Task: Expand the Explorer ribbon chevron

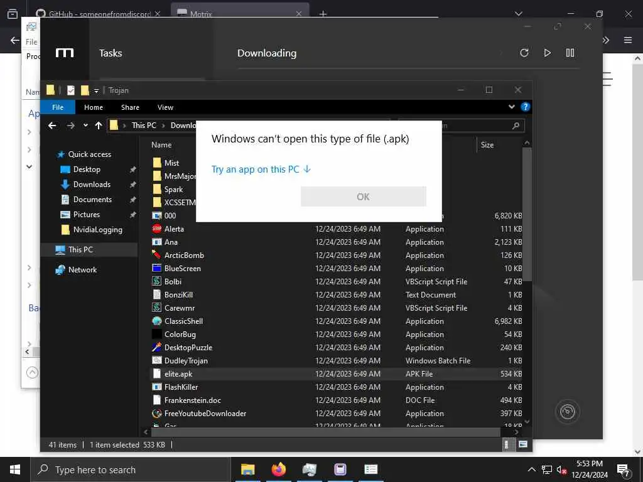Action: [x=511, y=107]
